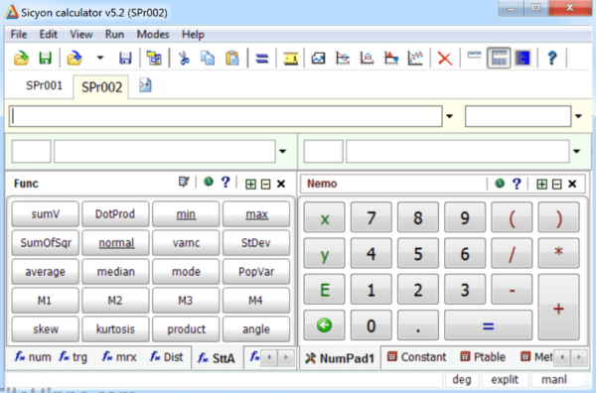596x393 pixels.
Task: Click the blue save disk icon
Action: (x=125, y=59)
